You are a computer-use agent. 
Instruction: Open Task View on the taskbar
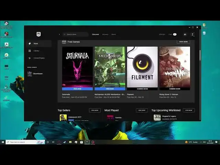coord(53,142)
